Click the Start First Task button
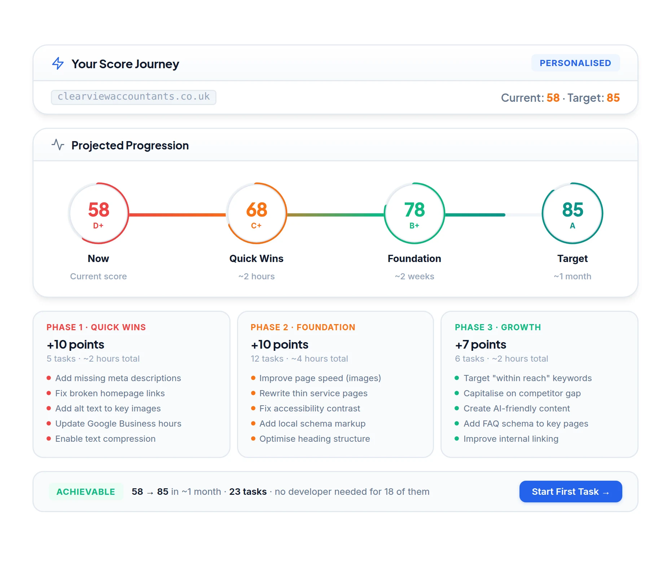Image resolution: width=671 pixels, height=563 pixels. [x=571, y=492]
